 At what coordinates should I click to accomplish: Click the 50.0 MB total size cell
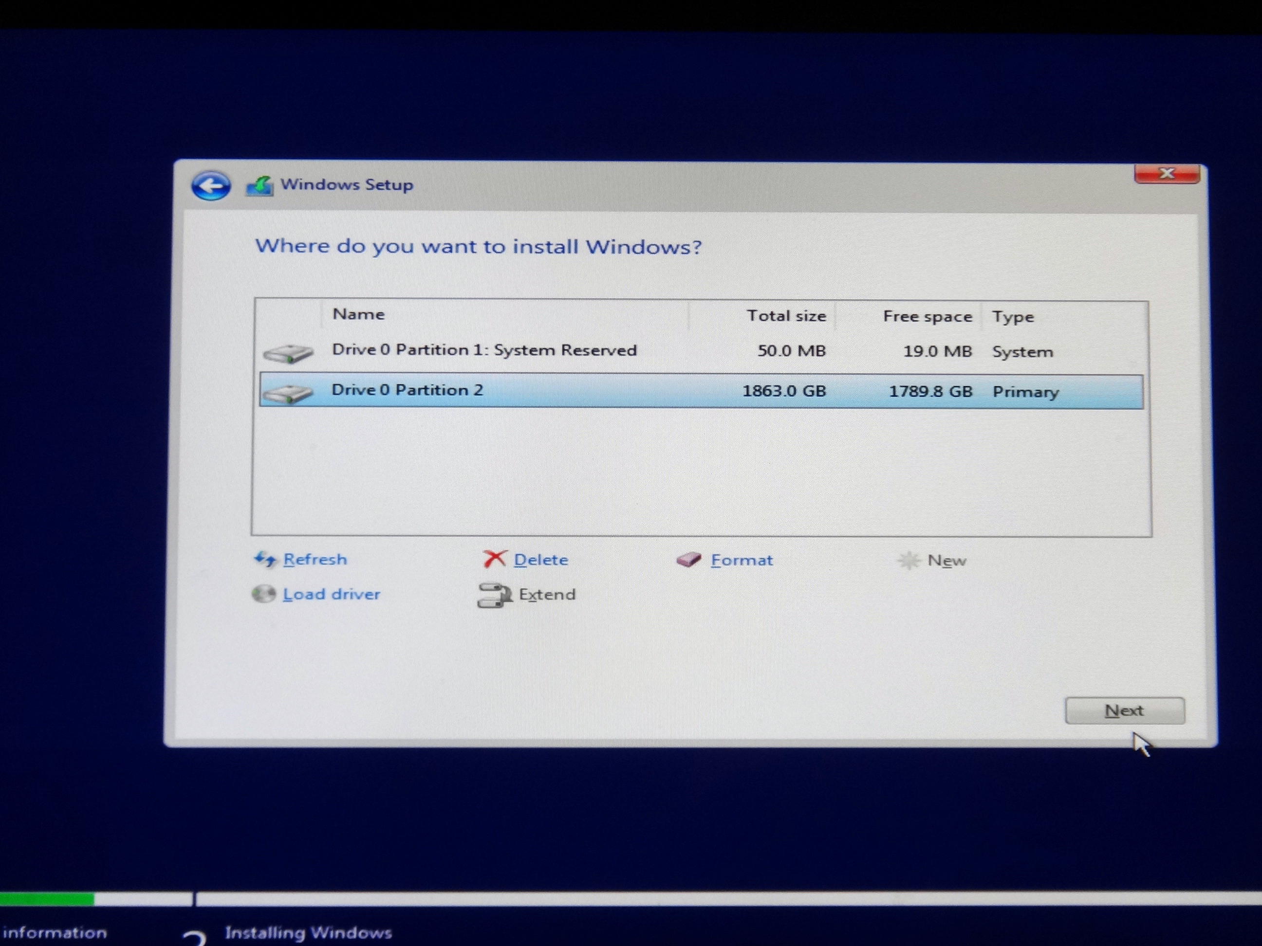(x=791, y=351)
